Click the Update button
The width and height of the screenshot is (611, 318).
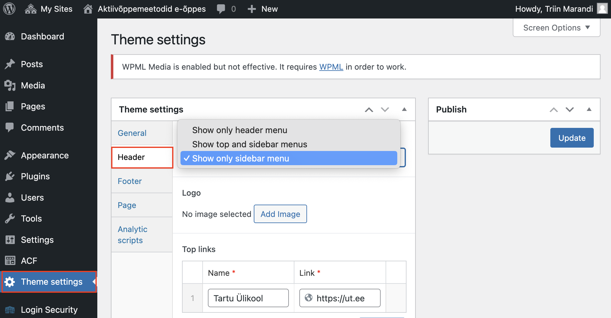pos(572,138)
